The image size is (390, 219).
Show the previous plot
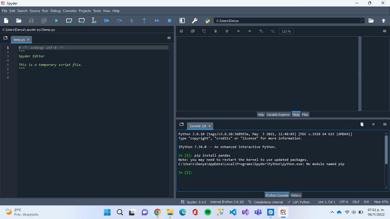coord(238,31)
